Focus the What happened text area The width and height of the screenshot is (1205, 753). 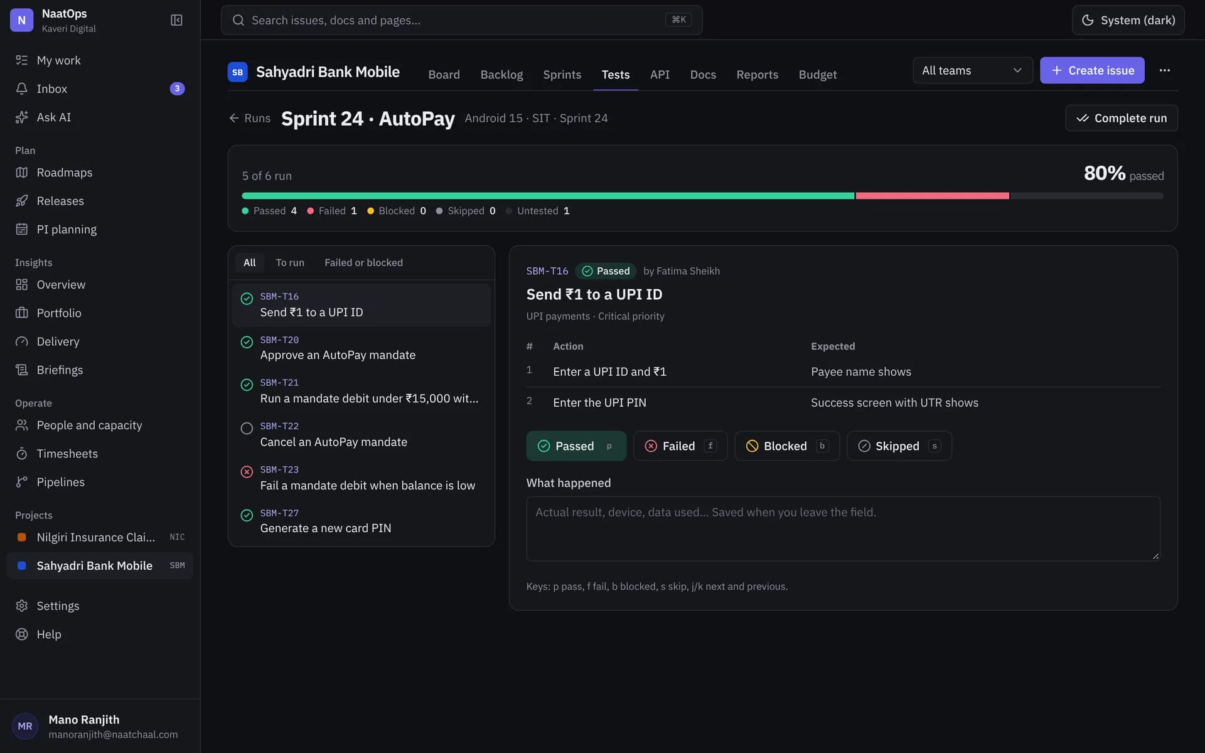coord(843,528)
